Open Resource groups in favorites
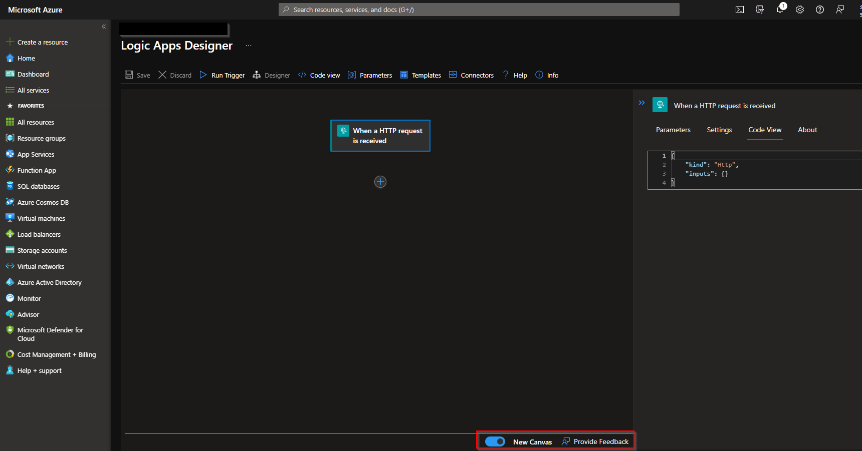This screenshot has width=862, height=451. pyautogui.click(x=42, y=139)
